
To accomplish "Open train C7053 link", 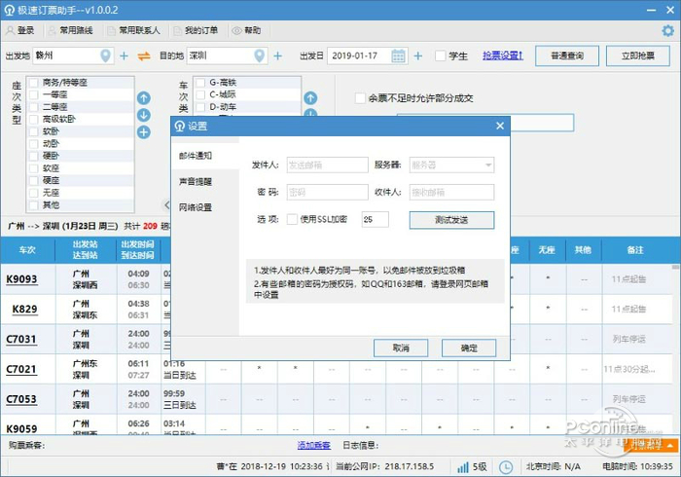I will 21,399.
